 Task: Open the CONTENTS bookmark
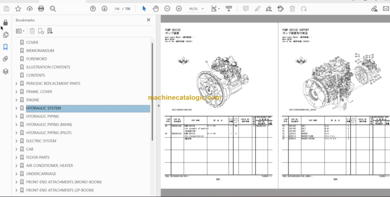36,75
